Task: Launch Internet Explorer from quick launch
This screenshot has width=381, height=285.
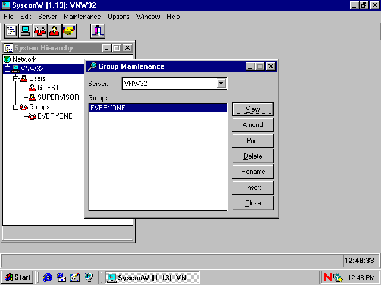Action: pyautogui.click(x=48, y=277)
